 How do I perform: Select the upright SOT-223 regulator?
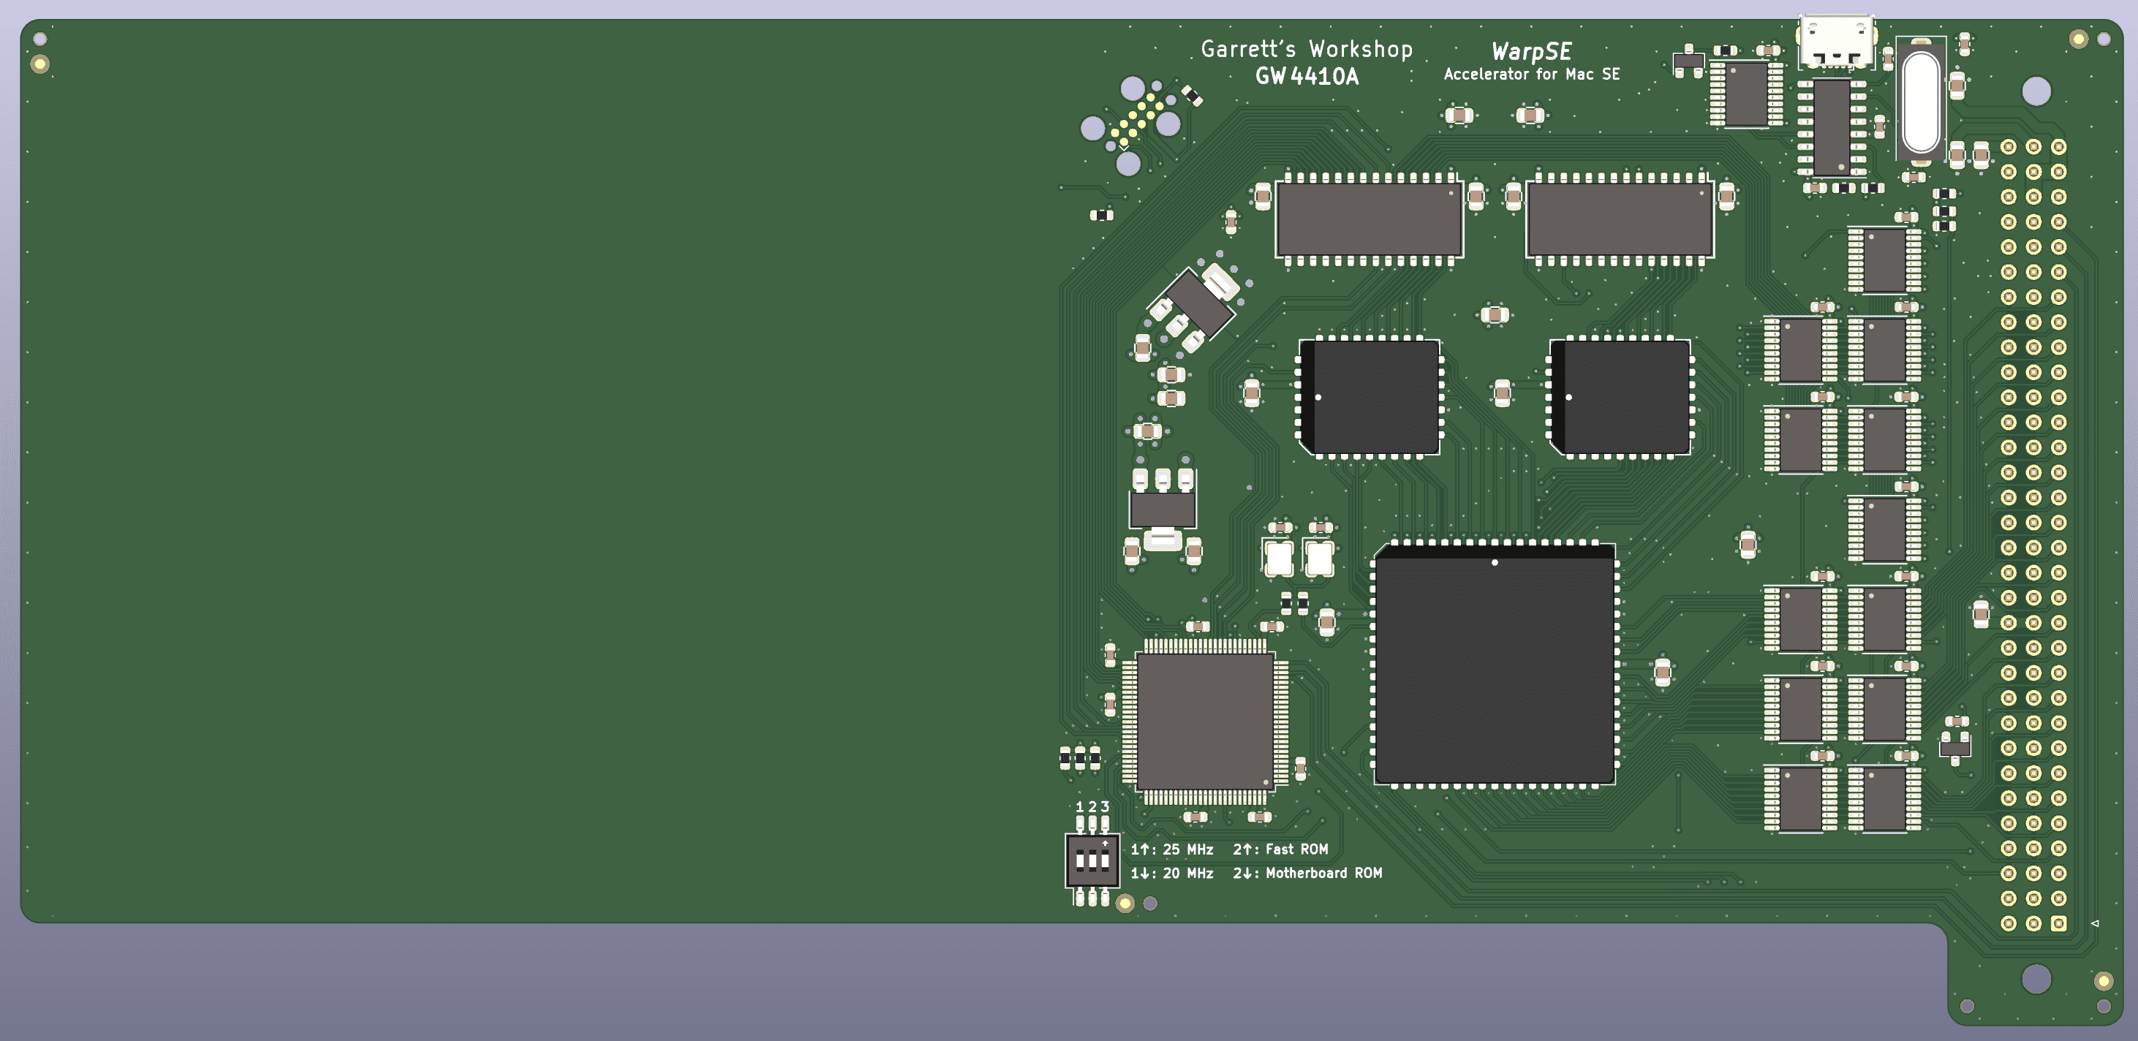coord(1163,510)
